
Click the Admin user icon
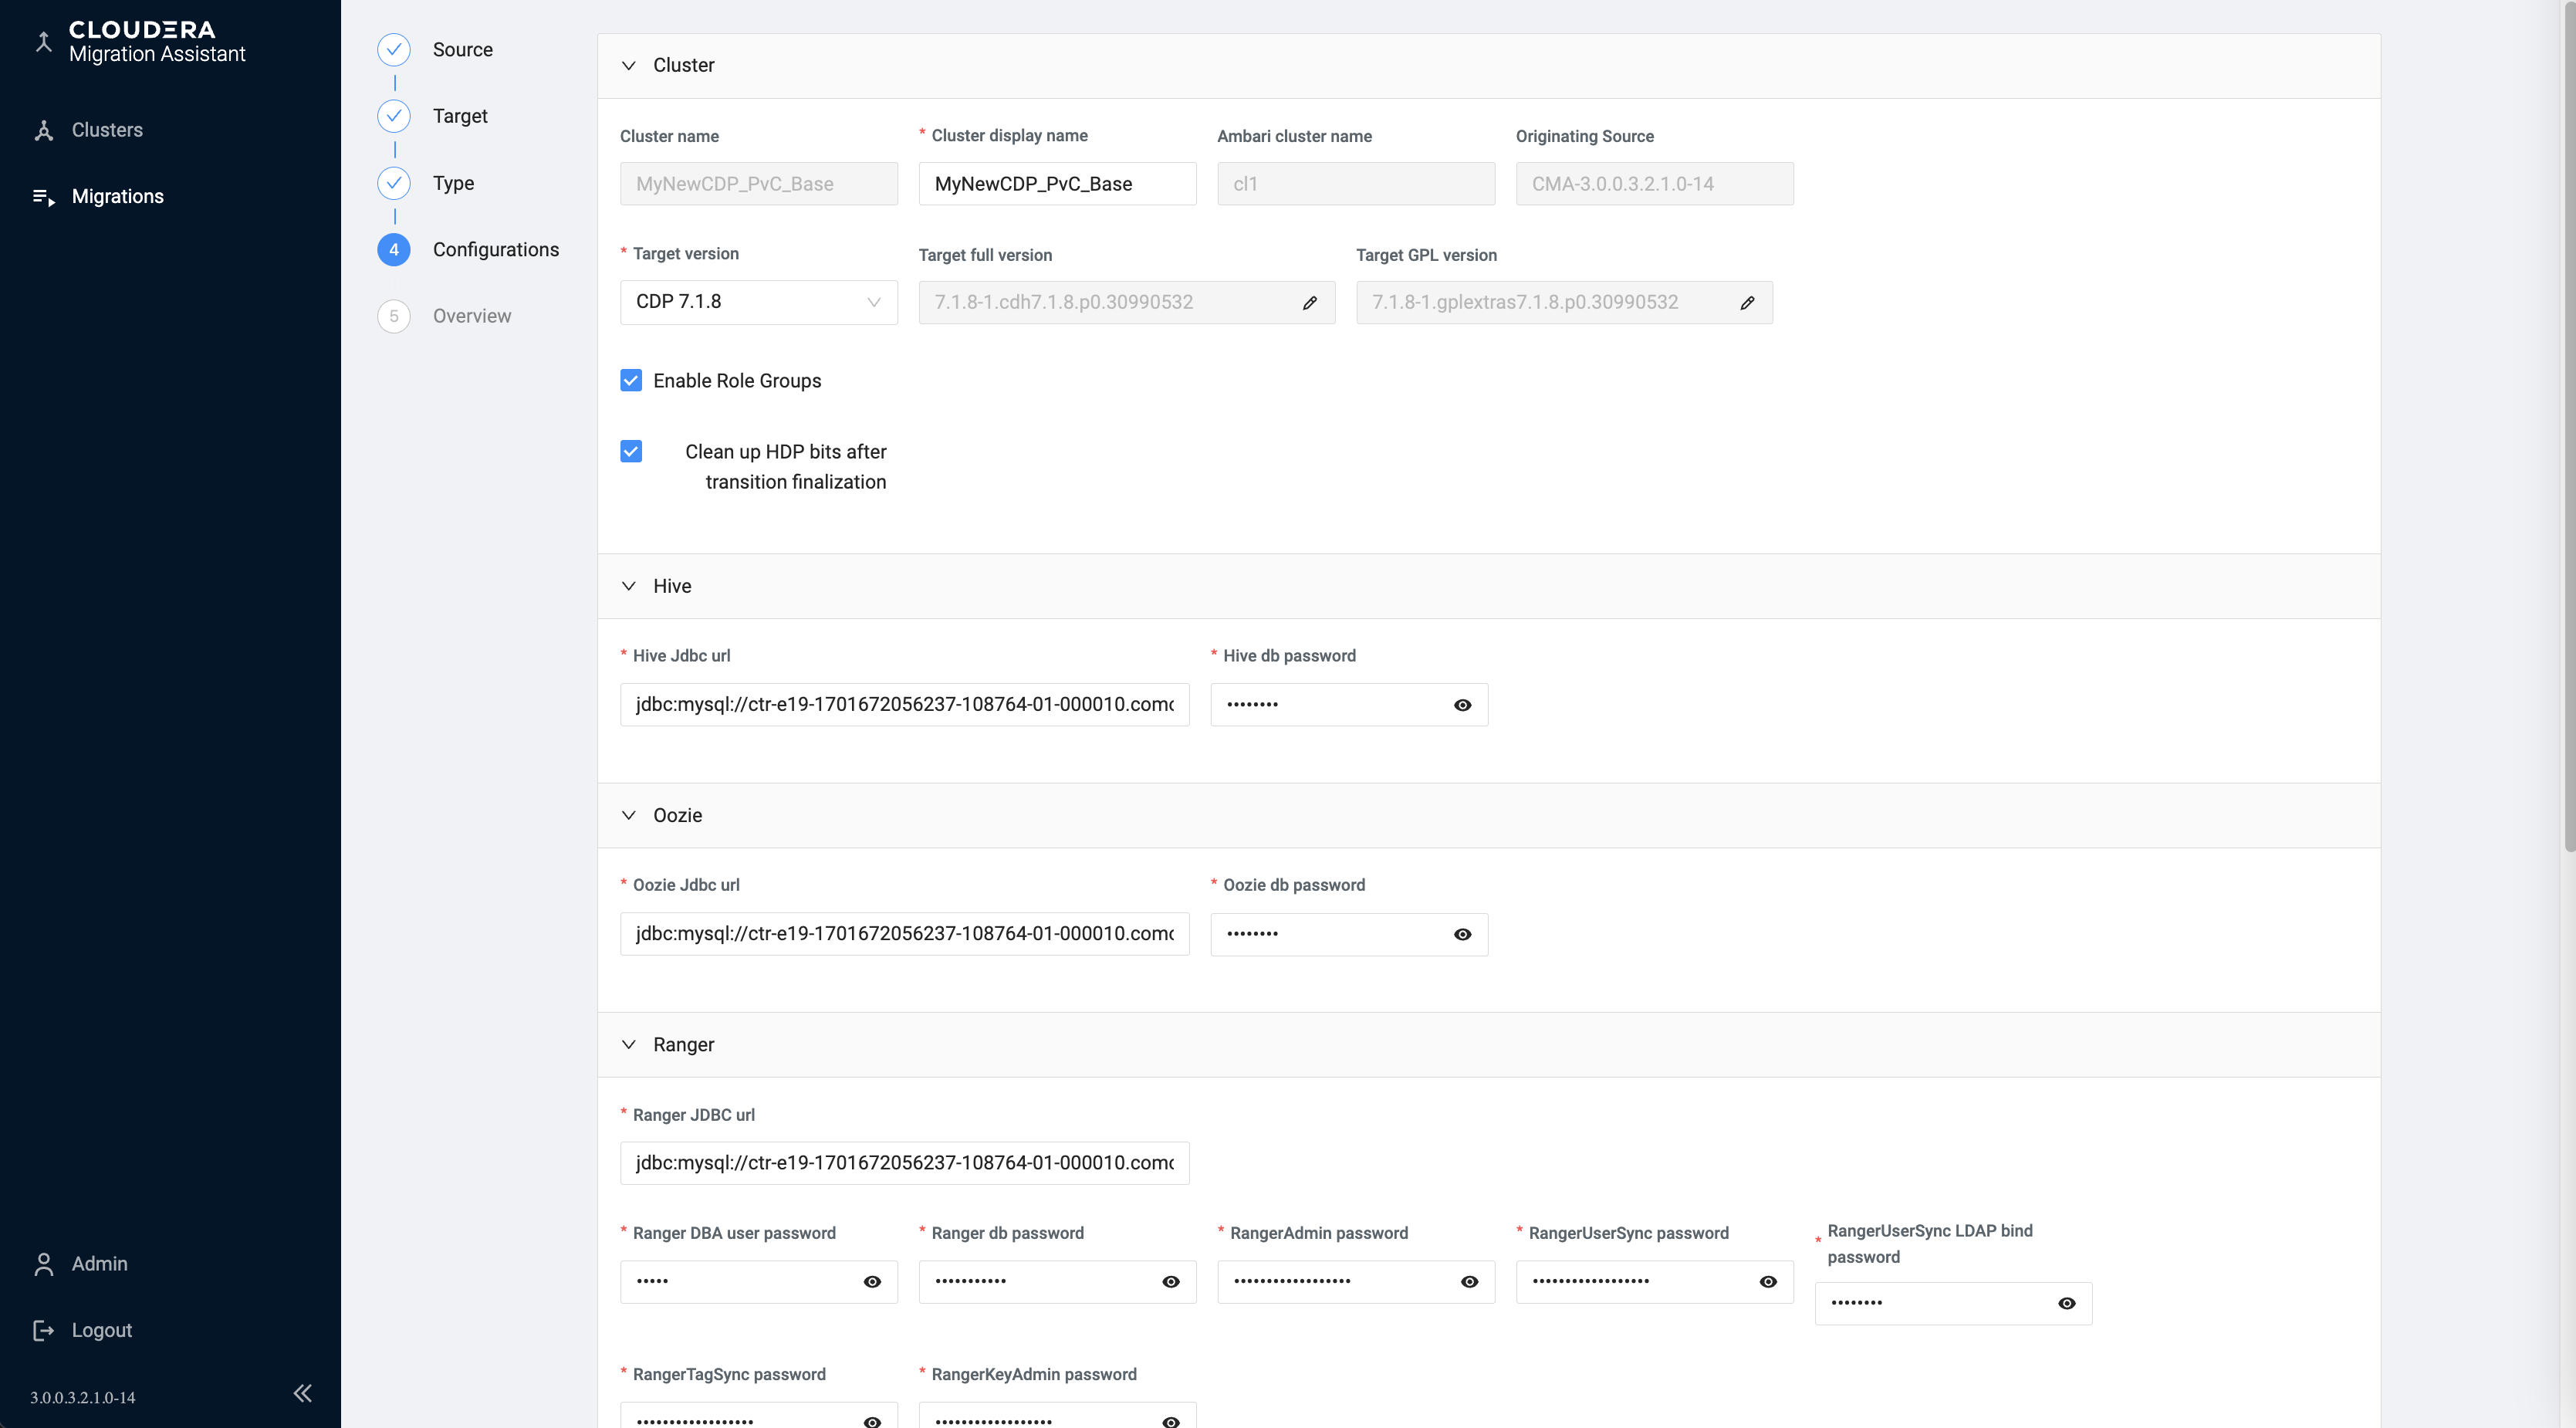pos(44,1264)
